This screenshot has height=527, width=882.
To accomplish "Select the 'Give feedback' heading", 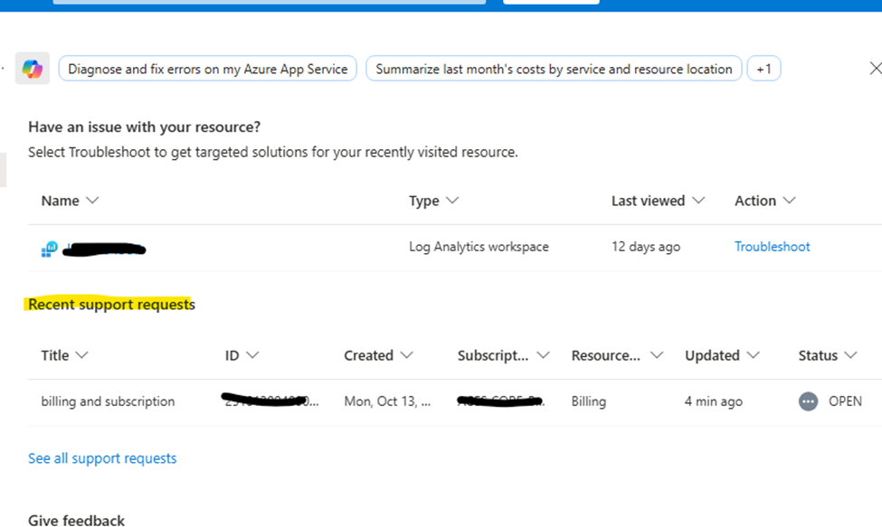I will [77, 521].
